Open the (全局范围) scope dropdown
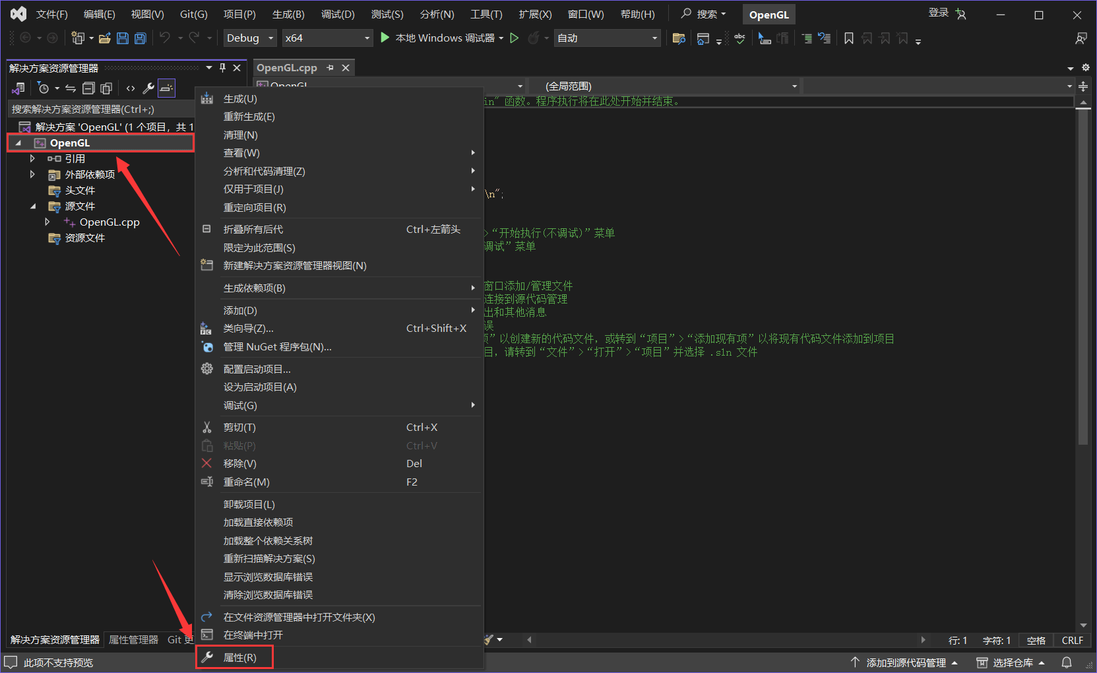This screenshot has width=1097, height=673. tap(666, 86)
